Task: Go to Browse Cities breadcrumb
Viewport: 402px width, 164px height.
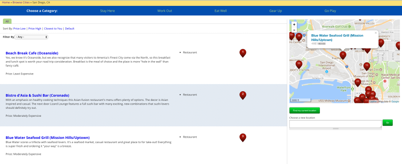Action: coord(21,3)
